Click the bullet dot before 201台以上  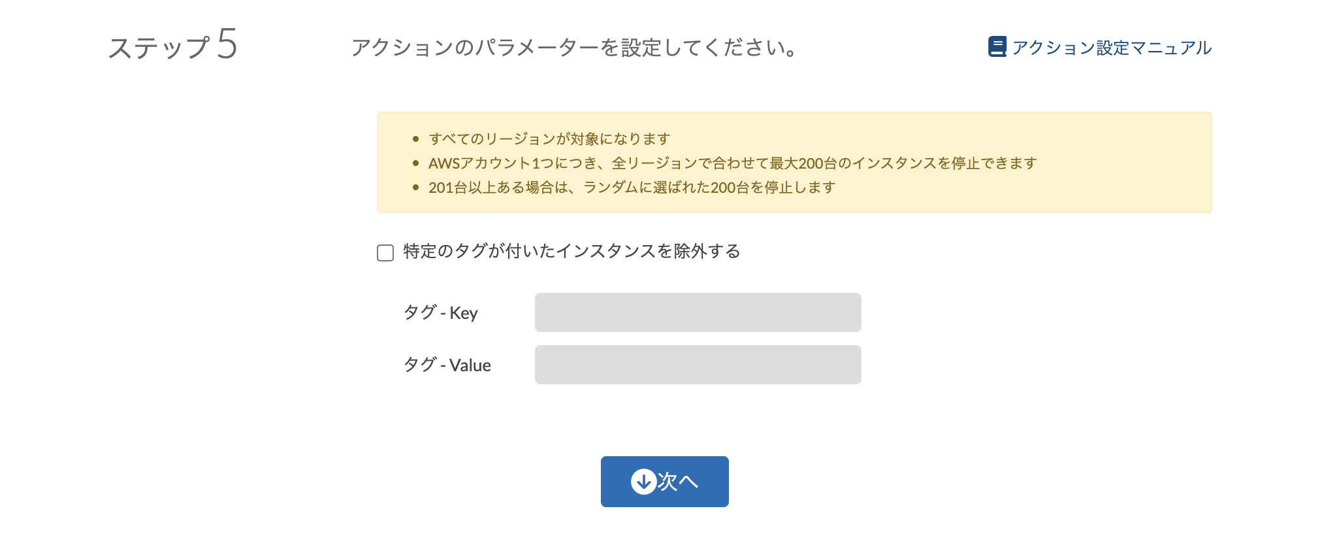click(x=415, y=188)
